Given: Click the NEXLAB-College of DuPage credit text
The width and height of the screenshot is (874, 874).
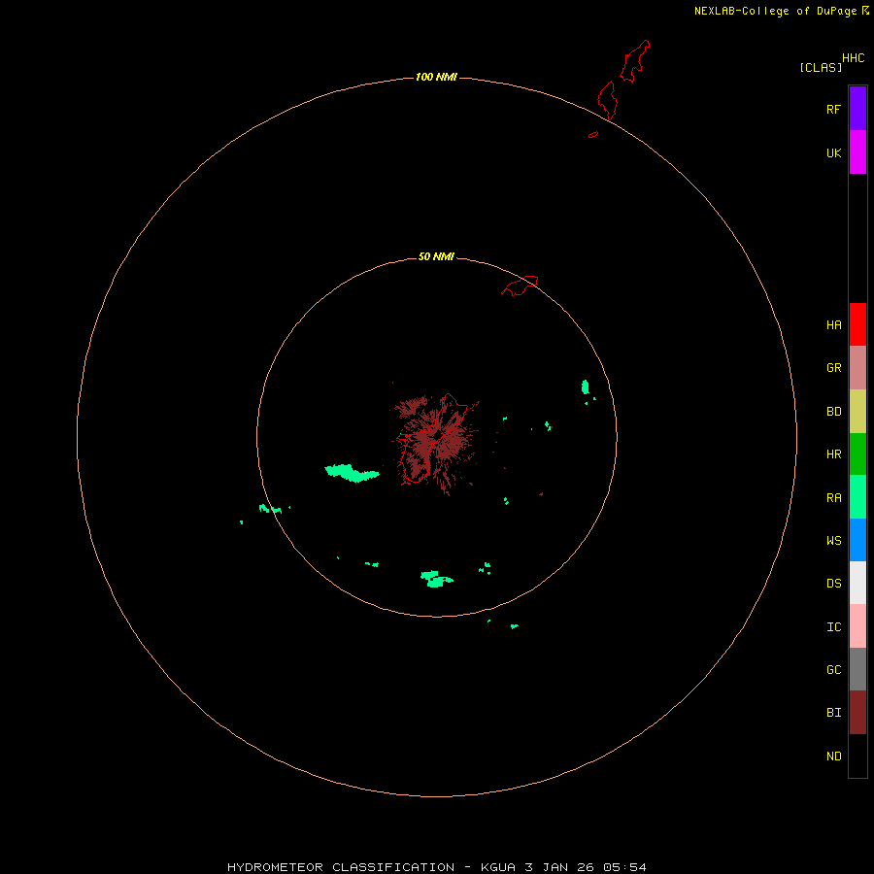Looking at the screenshot, I should point(775,11).
